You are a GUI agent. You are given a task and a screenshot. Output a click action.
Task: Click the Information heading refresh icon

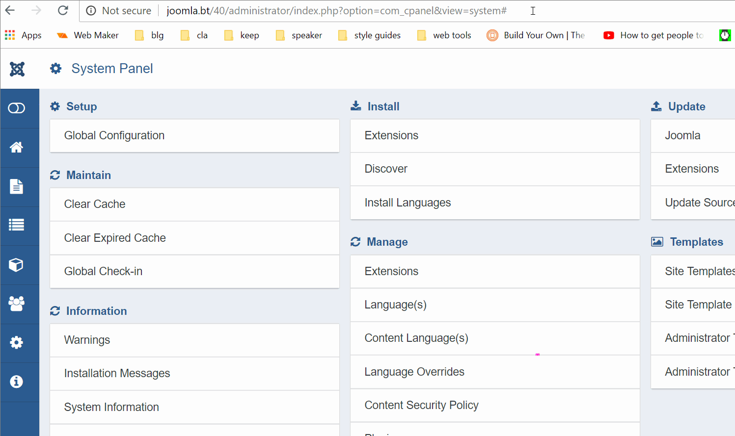(x=55, y=311)
